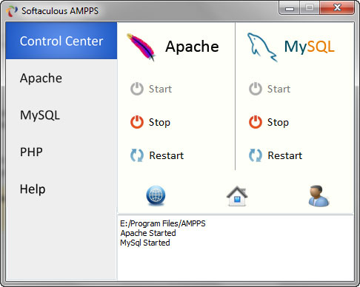Click the AMPPS title bar logo icon
The image size is (360, 287).
point(12,10)
